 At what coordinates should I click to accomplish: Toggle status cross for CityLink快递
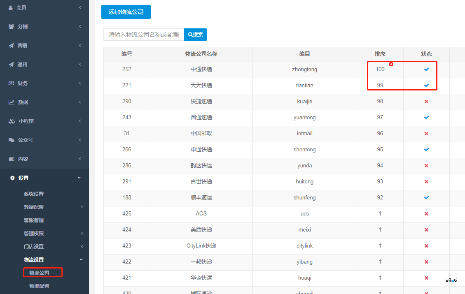[426, 246]
